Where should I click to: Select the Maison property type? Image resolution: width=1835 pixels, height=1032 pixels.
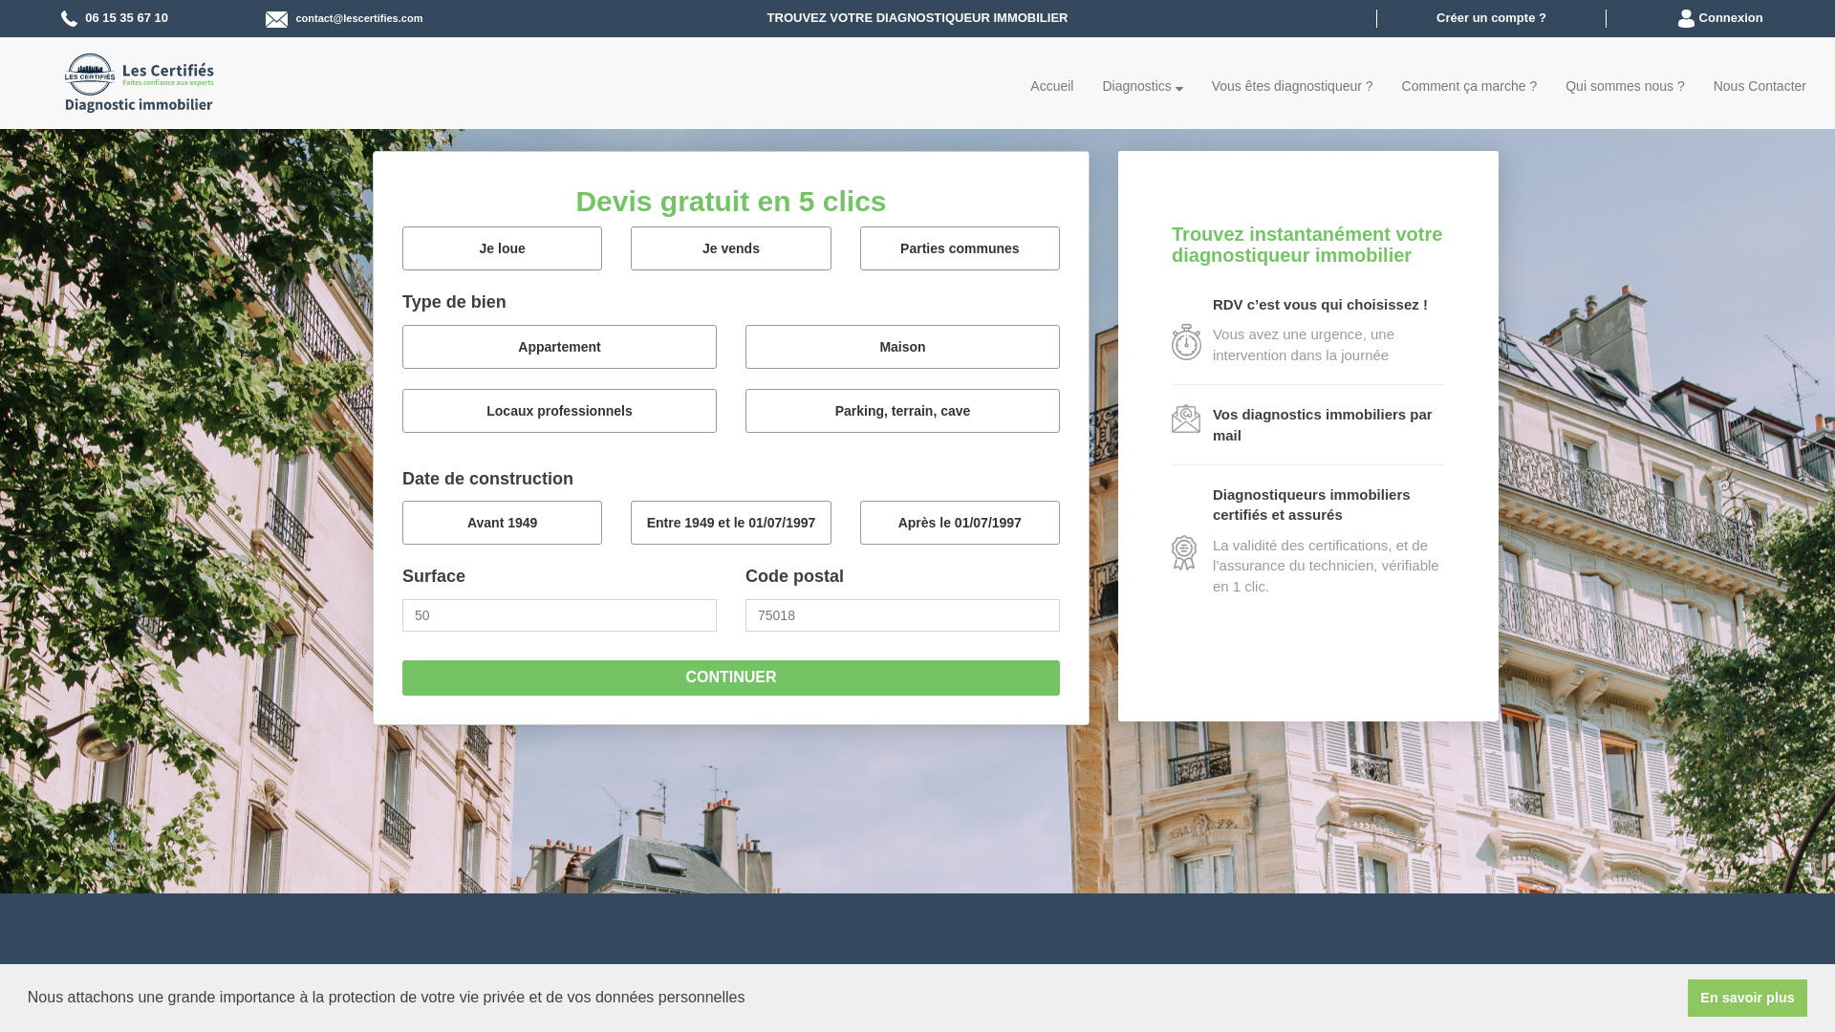(901, 346)
